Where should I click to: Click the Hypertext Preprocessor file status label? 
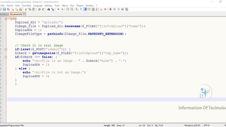[x=12, y=126]
